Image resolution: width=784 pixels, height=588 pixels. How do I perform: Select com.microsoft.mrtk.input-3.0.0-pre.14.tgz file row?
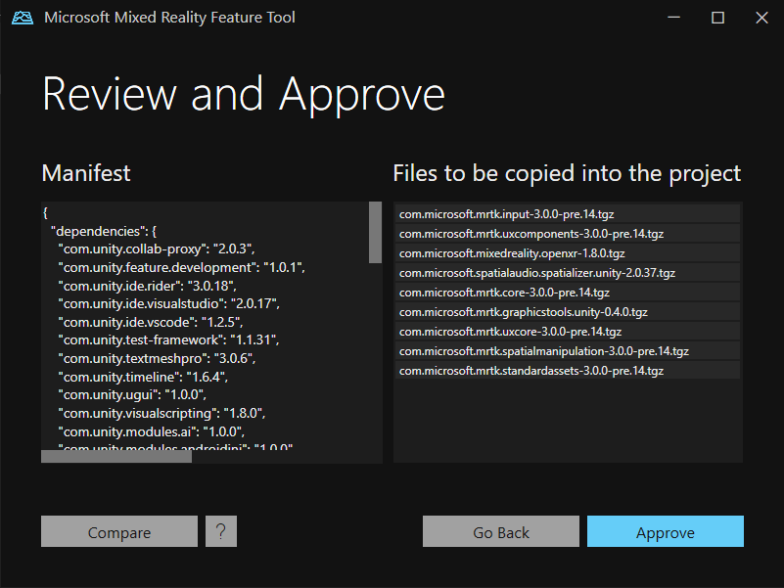pyautogui.click(x=568, y=214)
